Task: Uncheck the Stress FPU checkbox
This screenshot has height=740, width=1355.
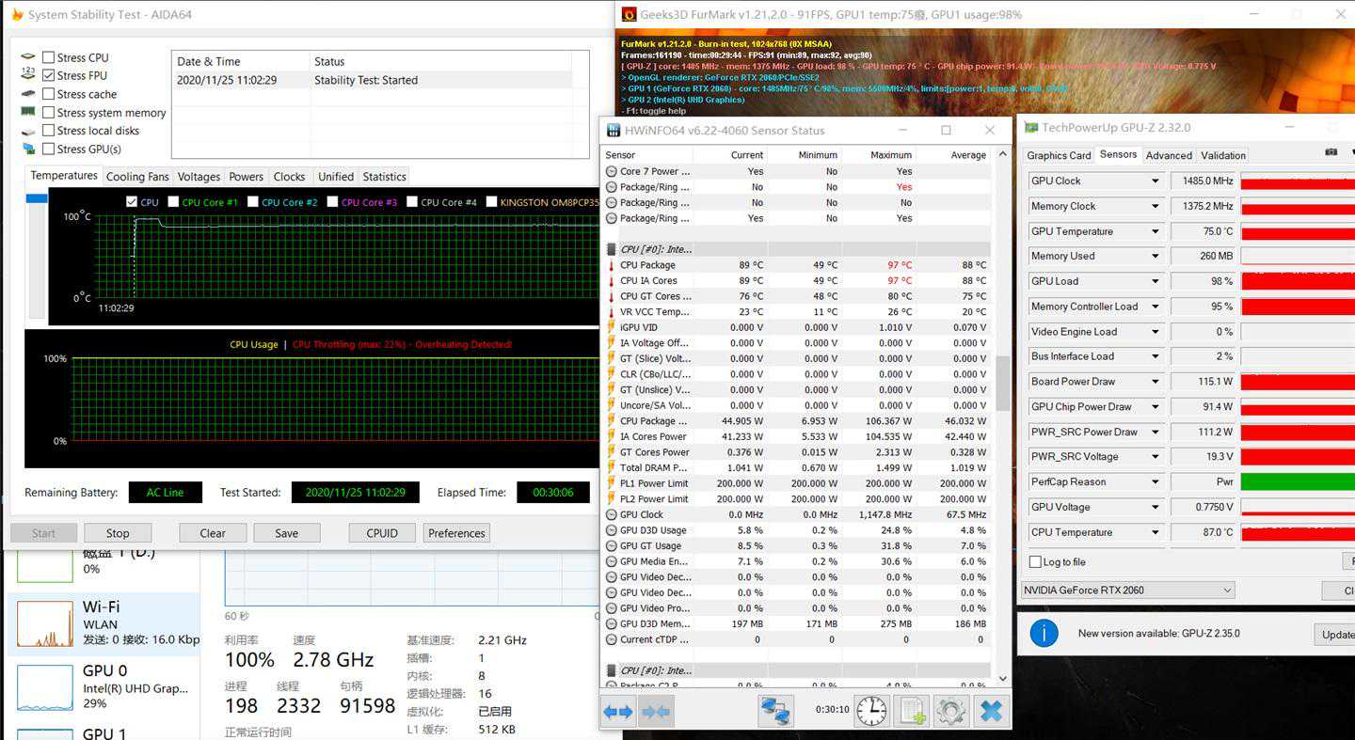Action: click(x=49, y=76)
